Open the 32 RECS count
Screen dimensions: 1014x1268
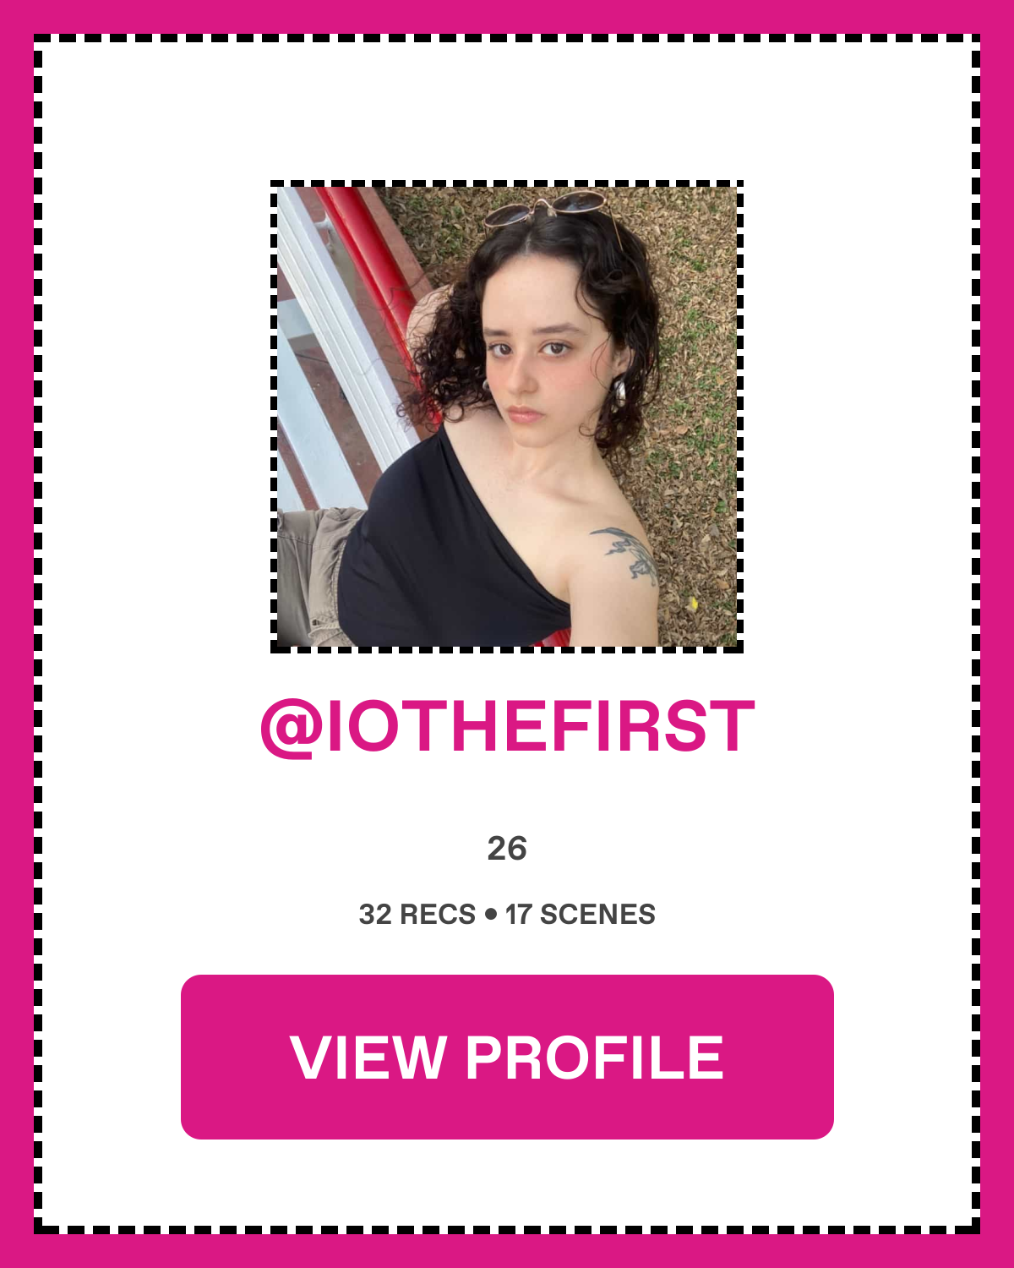click(x=417, y=915)
